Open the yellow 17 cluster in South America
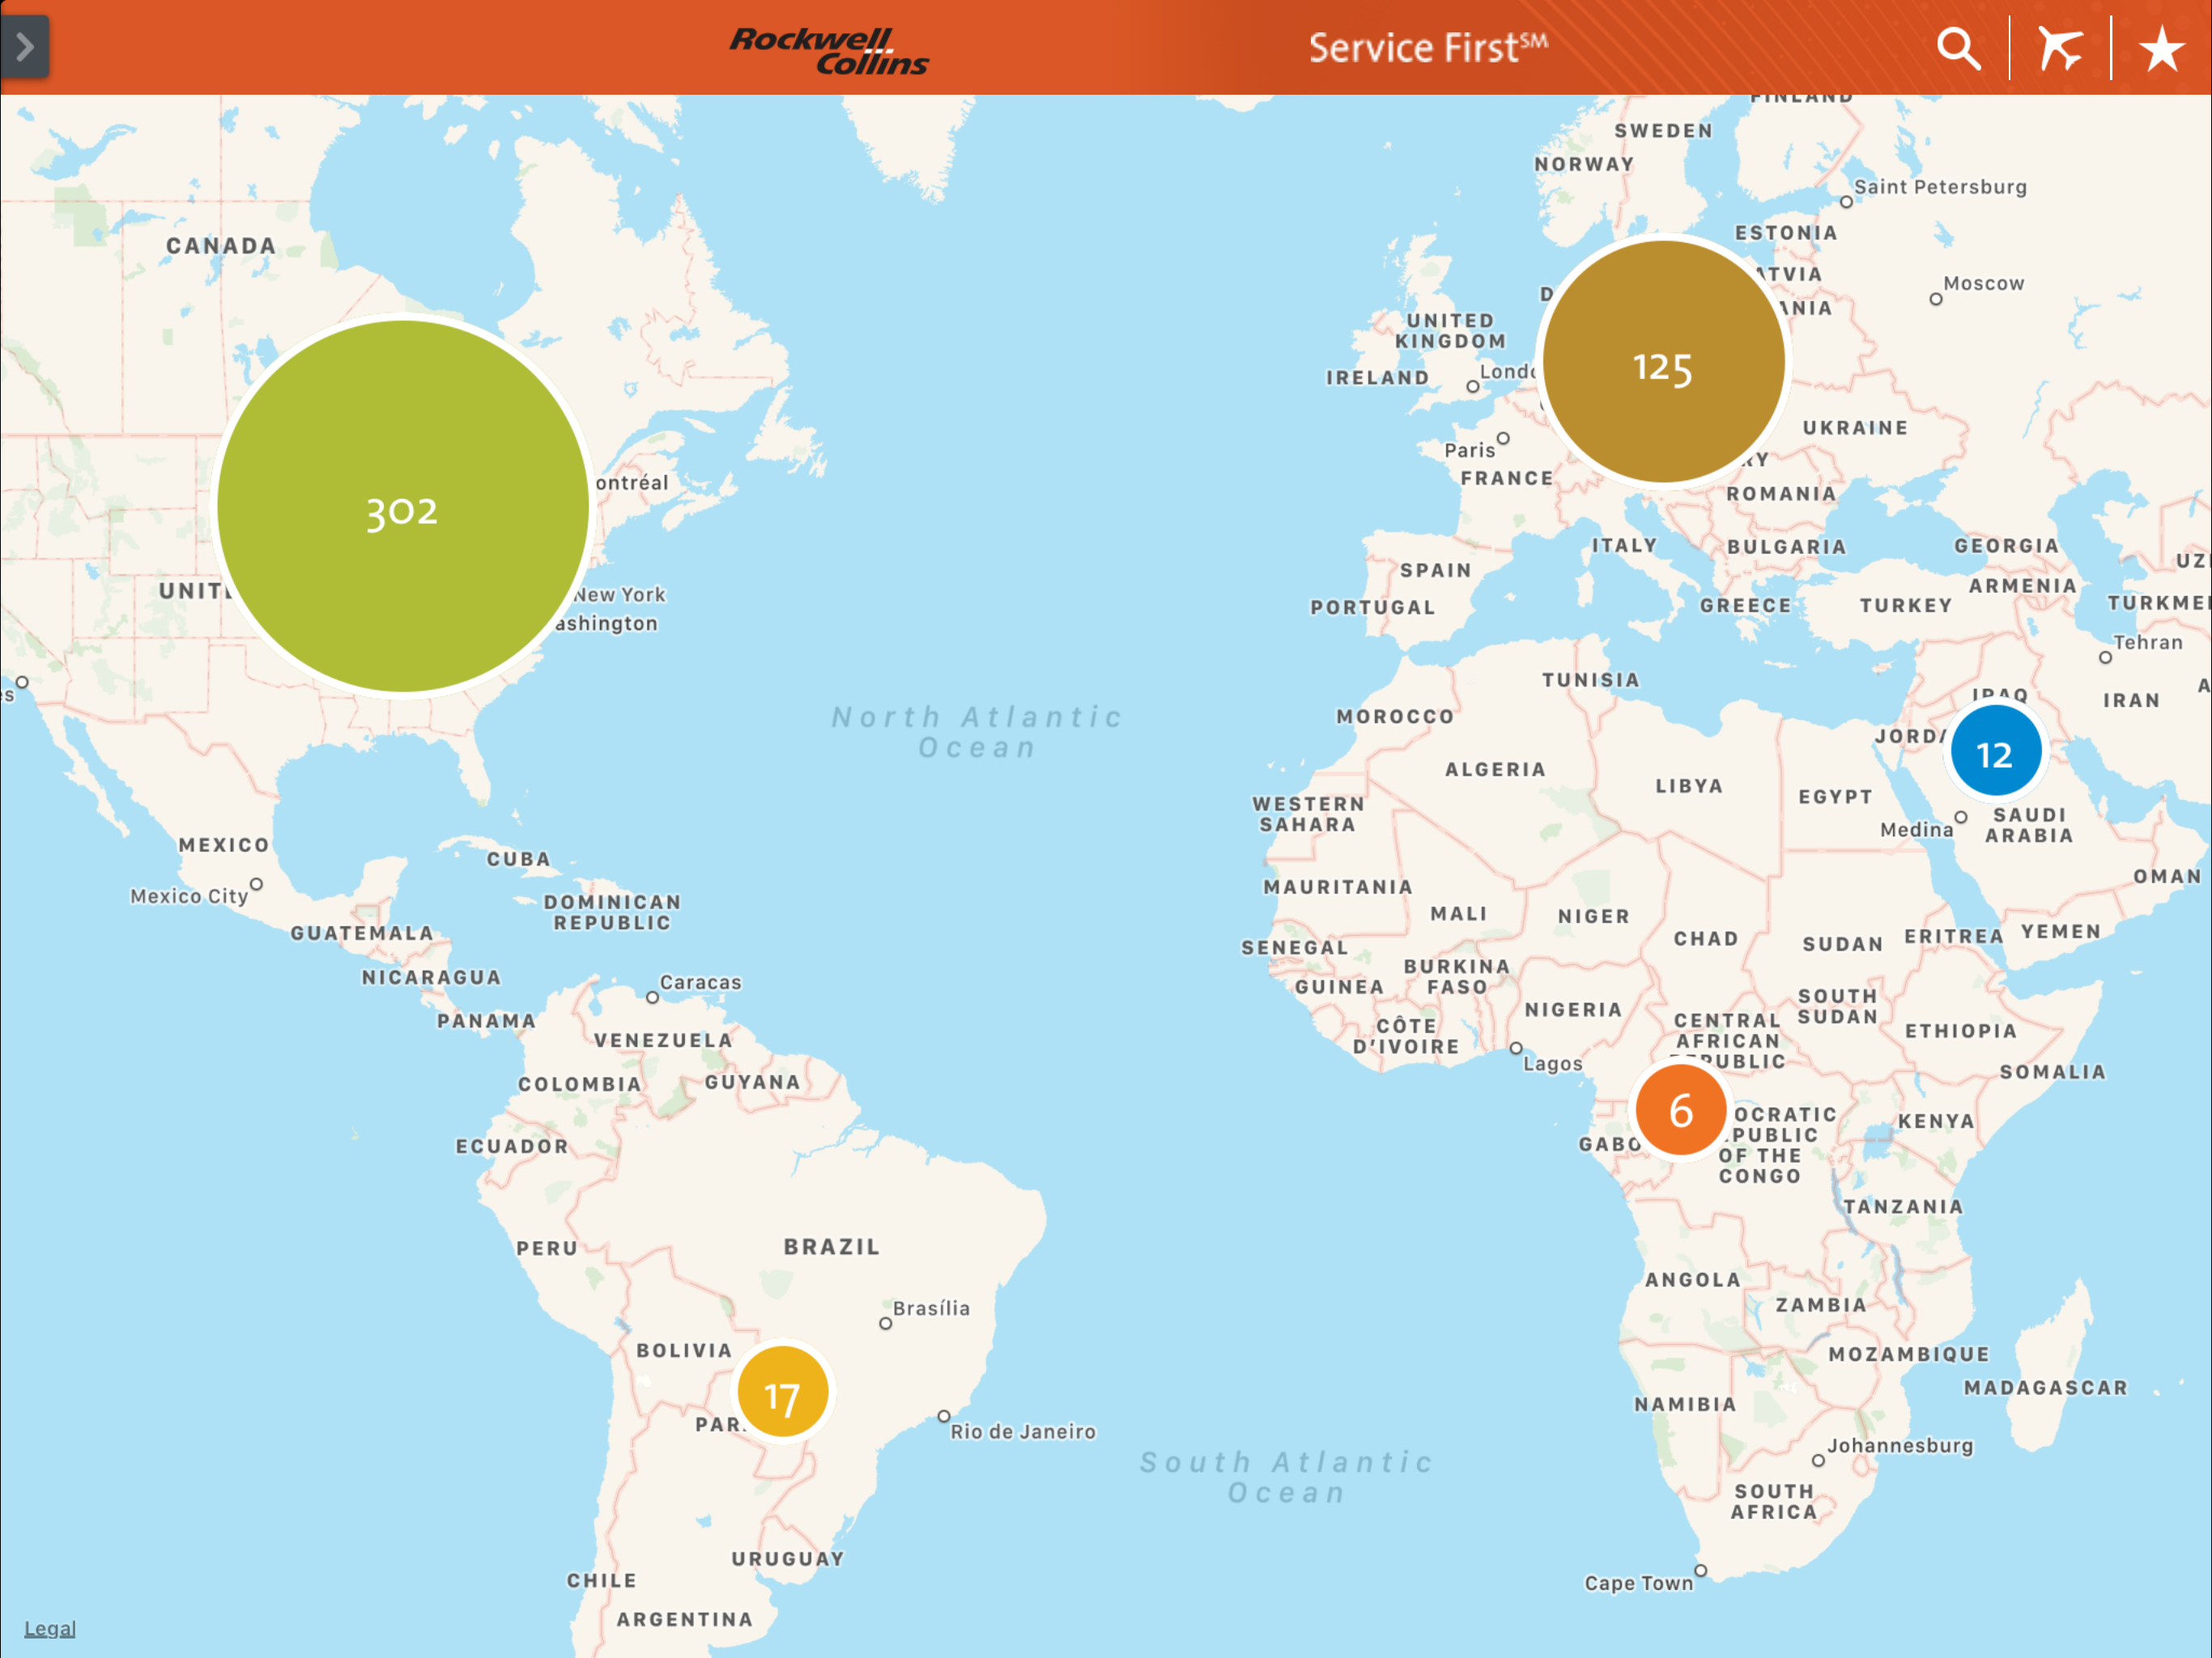The width and height of the screenshot is (2212, 1658). tap(782, 1392)
